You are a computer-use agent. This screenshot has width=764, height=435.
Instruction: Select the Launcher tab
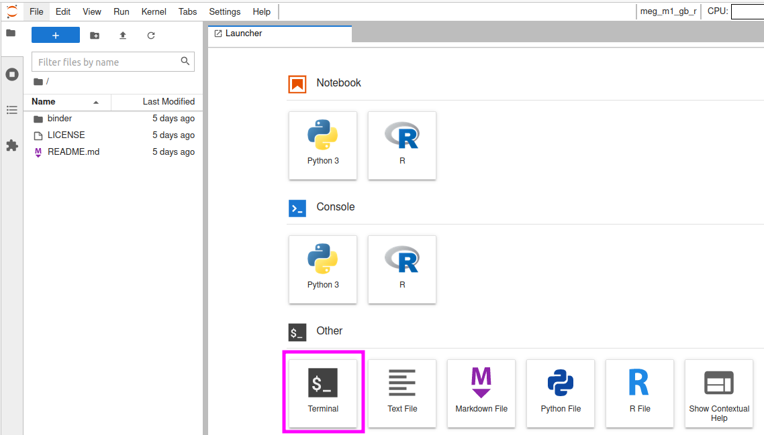click(243, 34)
